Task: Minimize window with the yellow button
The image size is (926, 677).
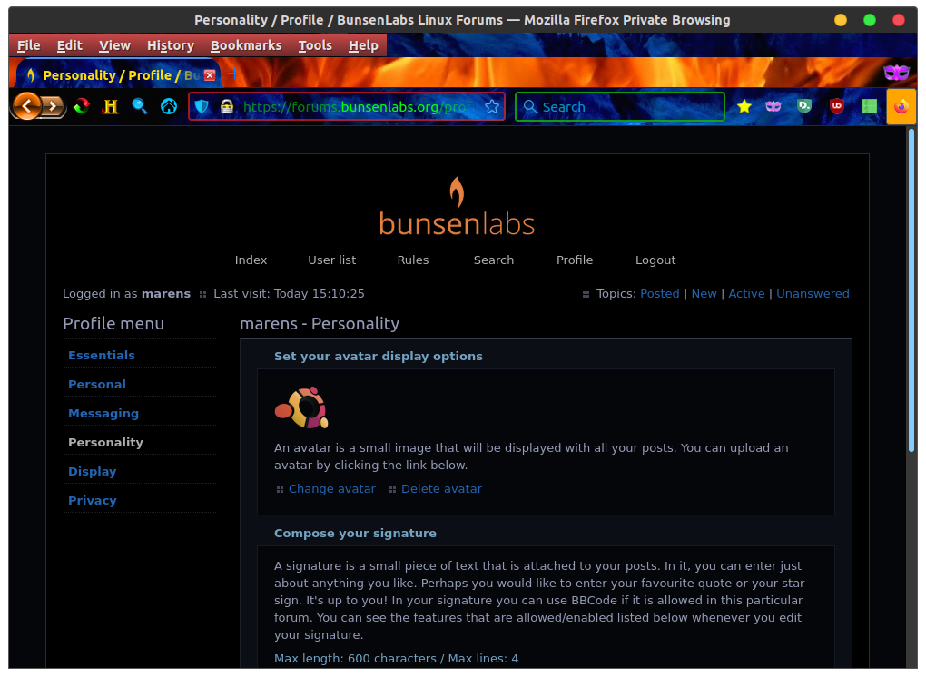Action: (841, 20)
